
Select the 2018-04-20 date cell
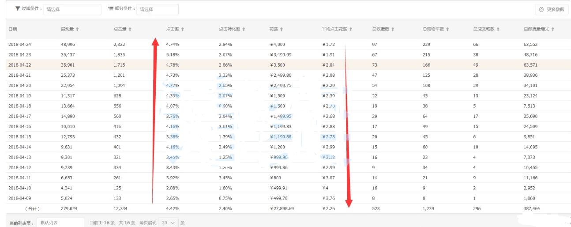(x=20, y=86)
